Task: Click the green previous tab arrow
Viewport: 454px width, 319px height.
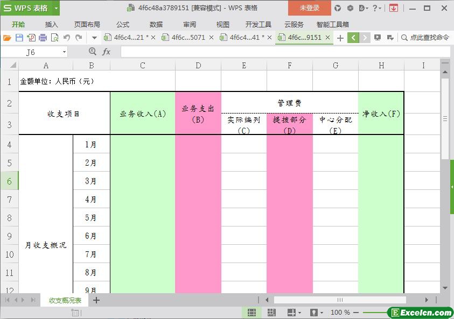Action: [353, 38]
